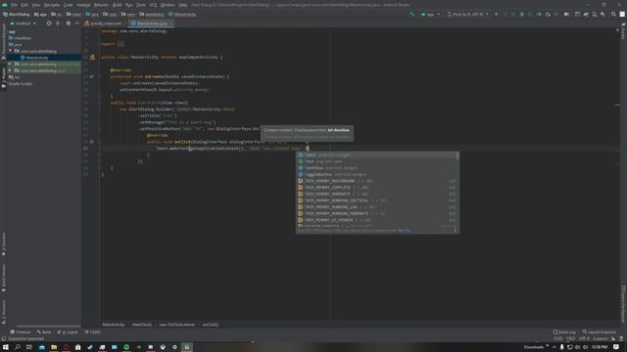627x352 pixels.
Task: Open the TODO tool window
Action: [93, 332]
